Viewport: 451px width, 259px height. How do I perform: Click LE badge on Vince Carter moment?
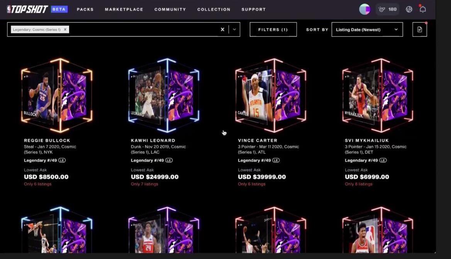click(x=276, y=160)
